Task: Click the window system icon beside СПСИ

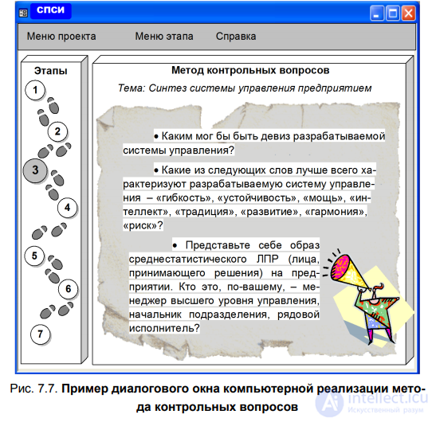Action: click(x=23, y=13)
